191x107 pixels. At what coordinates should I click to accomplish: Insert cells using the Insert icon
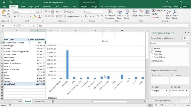135,14
